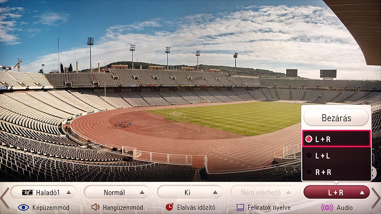381x214 pixels.
Task: Click the sleep timer clock icon
Action: click(x=170, y=207)
